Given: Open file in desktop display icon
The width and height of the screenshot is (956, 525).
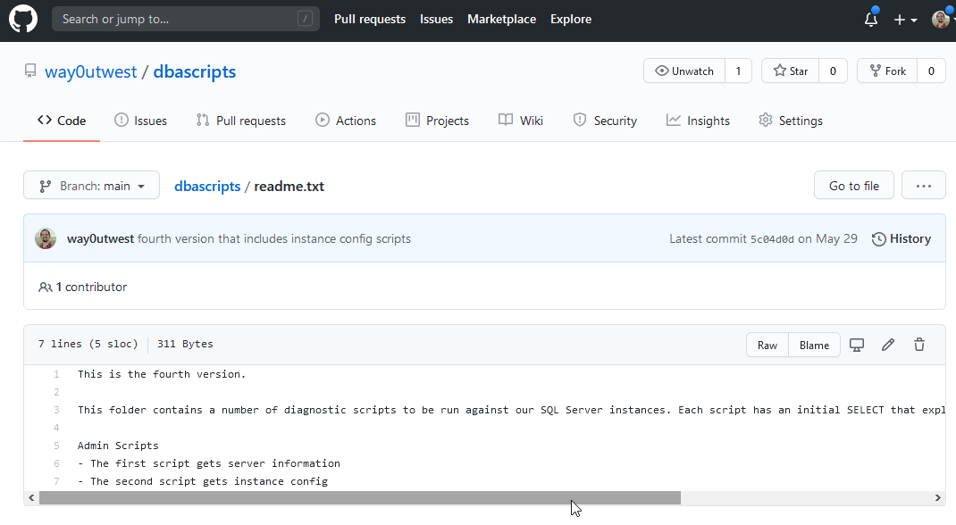Looking at the screenshot, I should [x=857, y=345].
